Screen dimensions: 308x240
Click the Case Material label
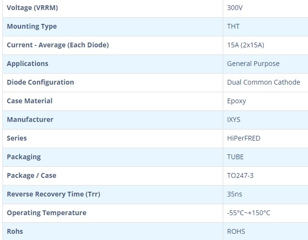30,101
